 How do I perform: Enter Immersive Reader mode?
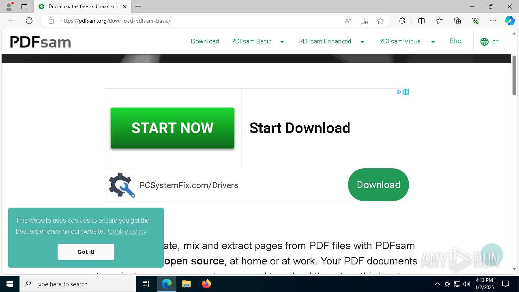coord(364,21)
